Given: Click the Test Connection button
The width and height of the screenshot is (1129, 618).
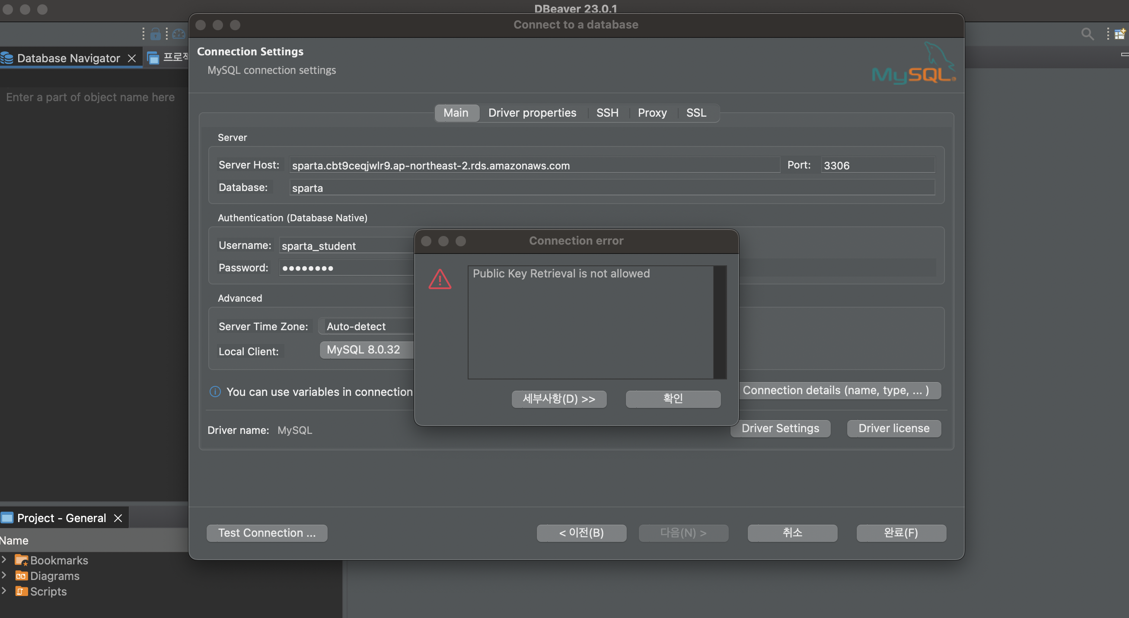Looking at the screenshot, I should [267, 533].
